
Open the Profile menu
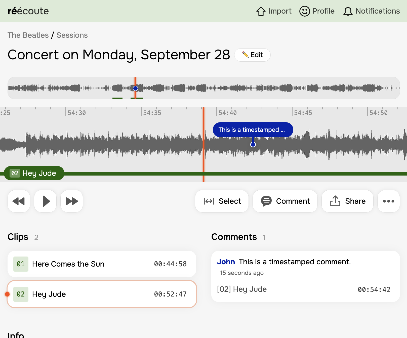click(317, 11)
